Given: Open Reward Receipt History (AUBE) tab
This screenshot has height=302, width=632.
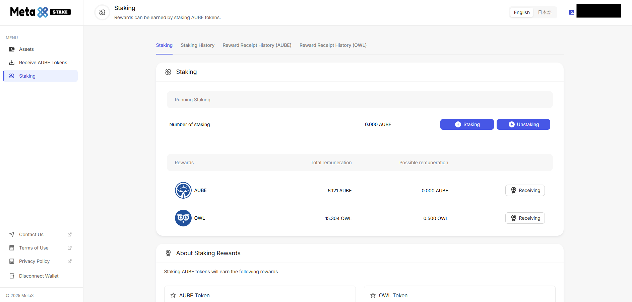Looking at the screenshot, I should tap(257, 45).
